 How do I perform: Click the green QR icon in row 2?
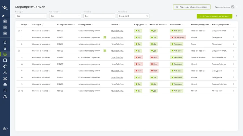(x=105, y=37)
